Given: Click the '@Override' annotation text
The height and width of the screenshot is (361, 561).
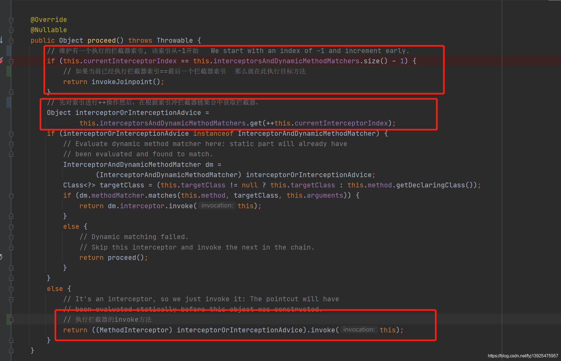Looking at the screenshot, I should point(49,20).
